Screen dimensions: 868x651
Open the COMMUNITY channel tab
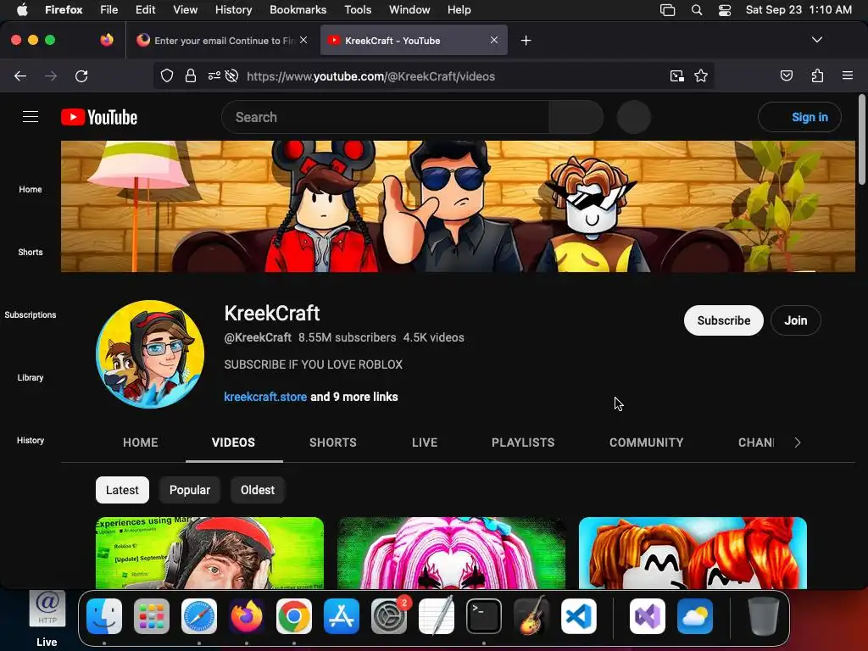click(x=646, y=442)
